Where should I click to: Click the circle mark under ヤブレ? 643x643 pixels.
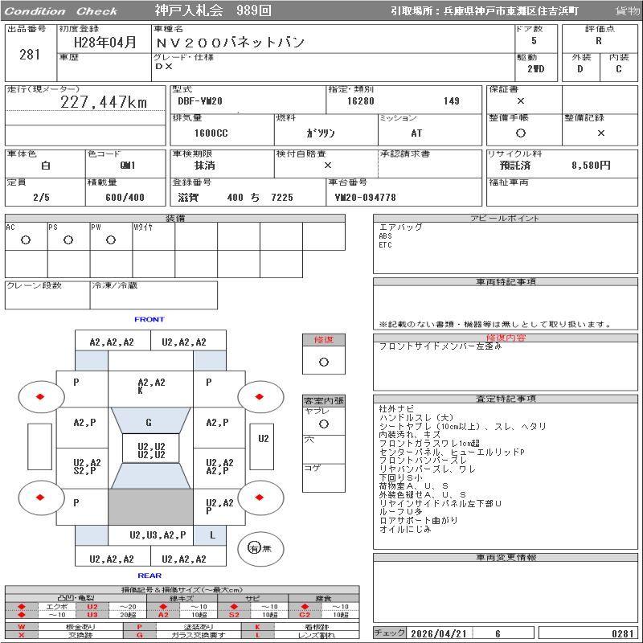(324, 424)
